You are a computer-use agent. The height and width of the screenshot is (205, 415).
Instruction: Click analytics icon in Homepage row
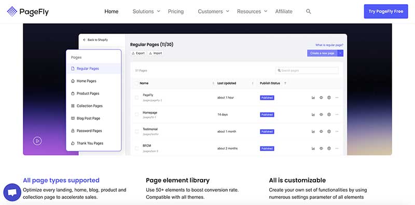tap(313, 115)
